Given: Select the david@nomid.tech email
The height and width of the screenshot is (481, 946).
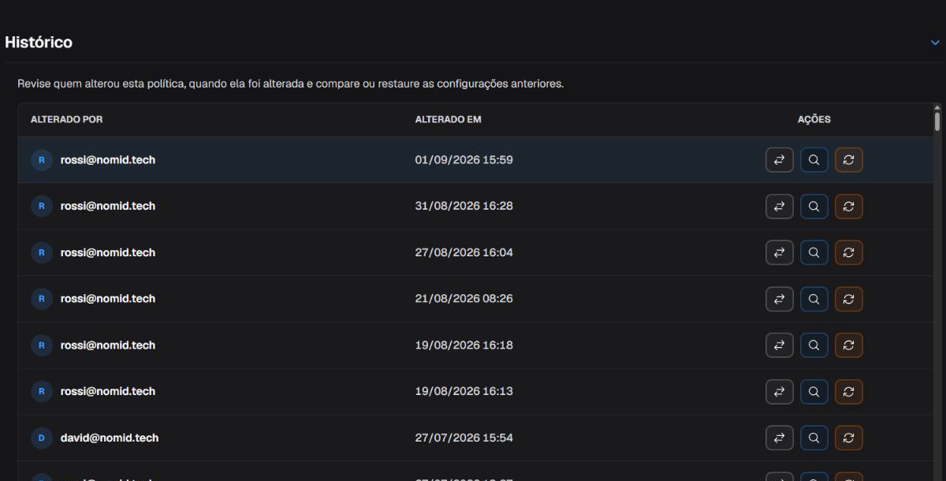Looking at the screenshot, I should point(110,438).
